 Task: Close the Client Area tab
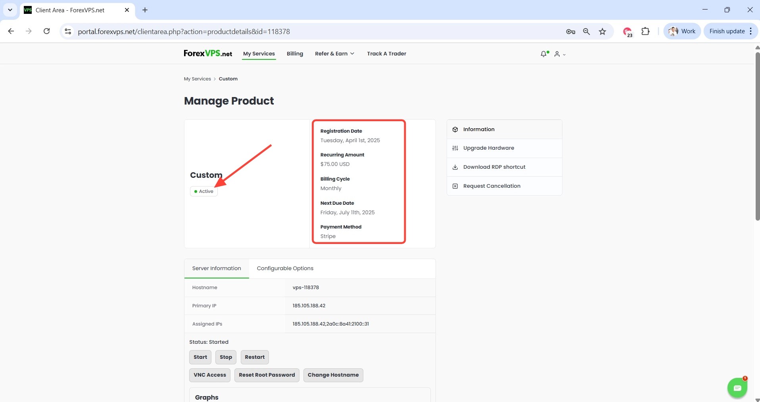127,10
